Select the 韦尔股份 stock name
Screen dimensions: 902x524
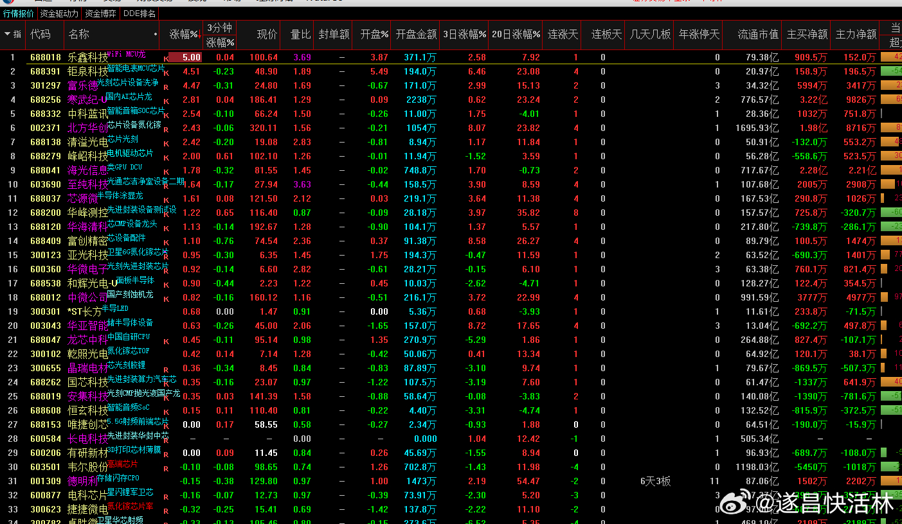88,467
